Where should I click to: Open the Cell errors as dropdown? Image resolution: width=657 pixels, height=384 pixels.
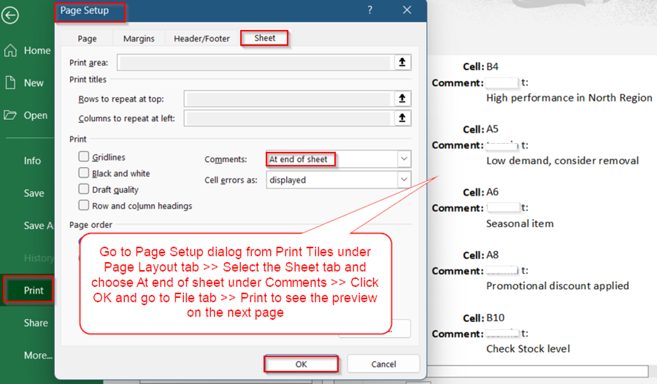[403, 180]
